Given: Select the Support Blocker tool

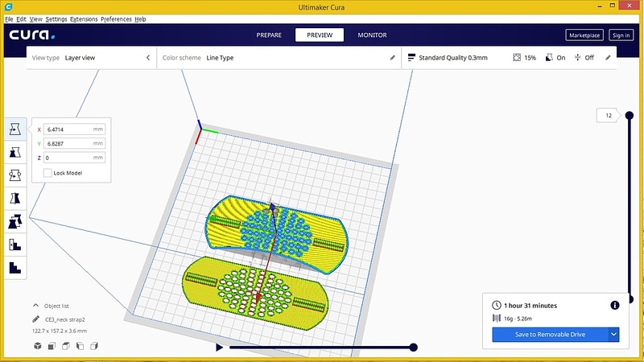Looking at the screenshot, I should (x=15, y=245).
